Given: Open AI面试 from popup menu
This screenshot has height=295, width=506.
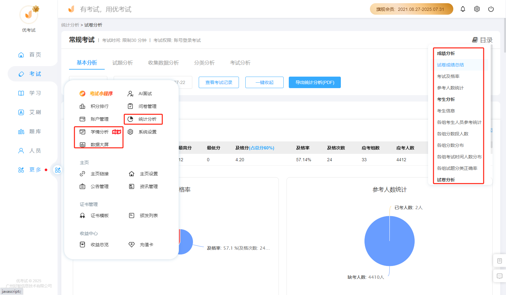Looking at the screenshot, I should pos(140,94).
